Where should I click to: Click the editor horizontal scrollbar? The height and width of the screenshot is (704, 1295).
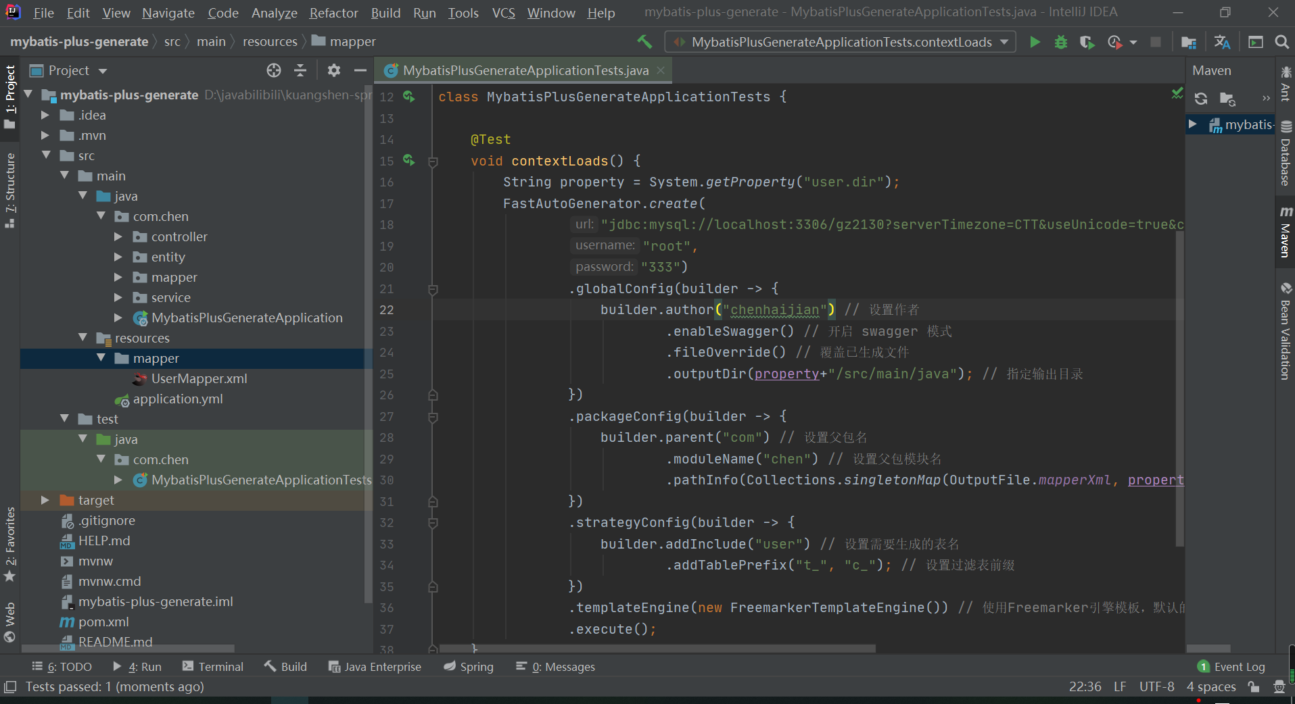[x=657, y=649]
